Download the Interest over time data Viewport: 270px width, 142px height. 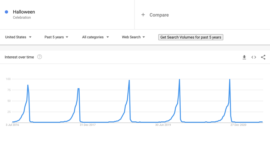(x=244, y=57)
